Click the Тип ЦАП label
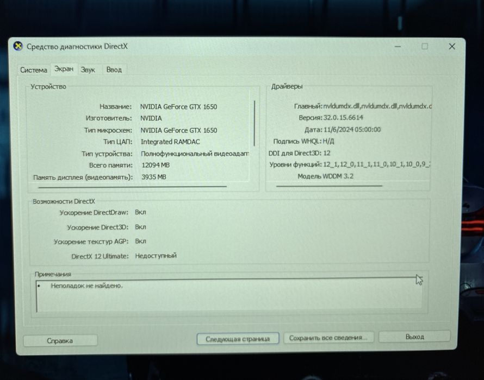484x380 pixels. pos(117,142)
